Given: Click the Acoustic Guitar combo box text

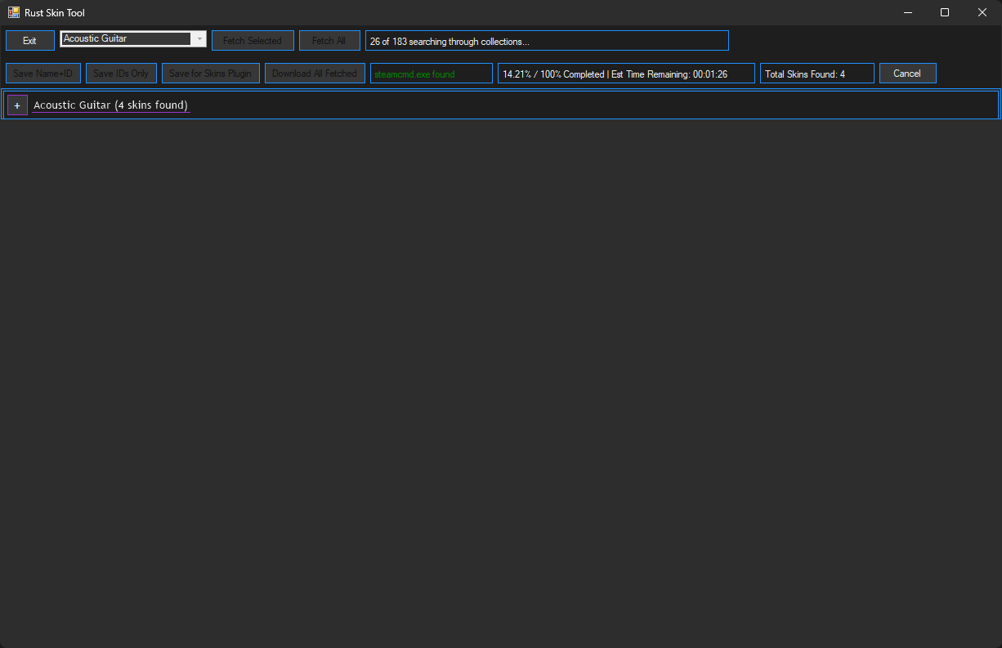Looking at the screenshot, I should coord(125,39).
